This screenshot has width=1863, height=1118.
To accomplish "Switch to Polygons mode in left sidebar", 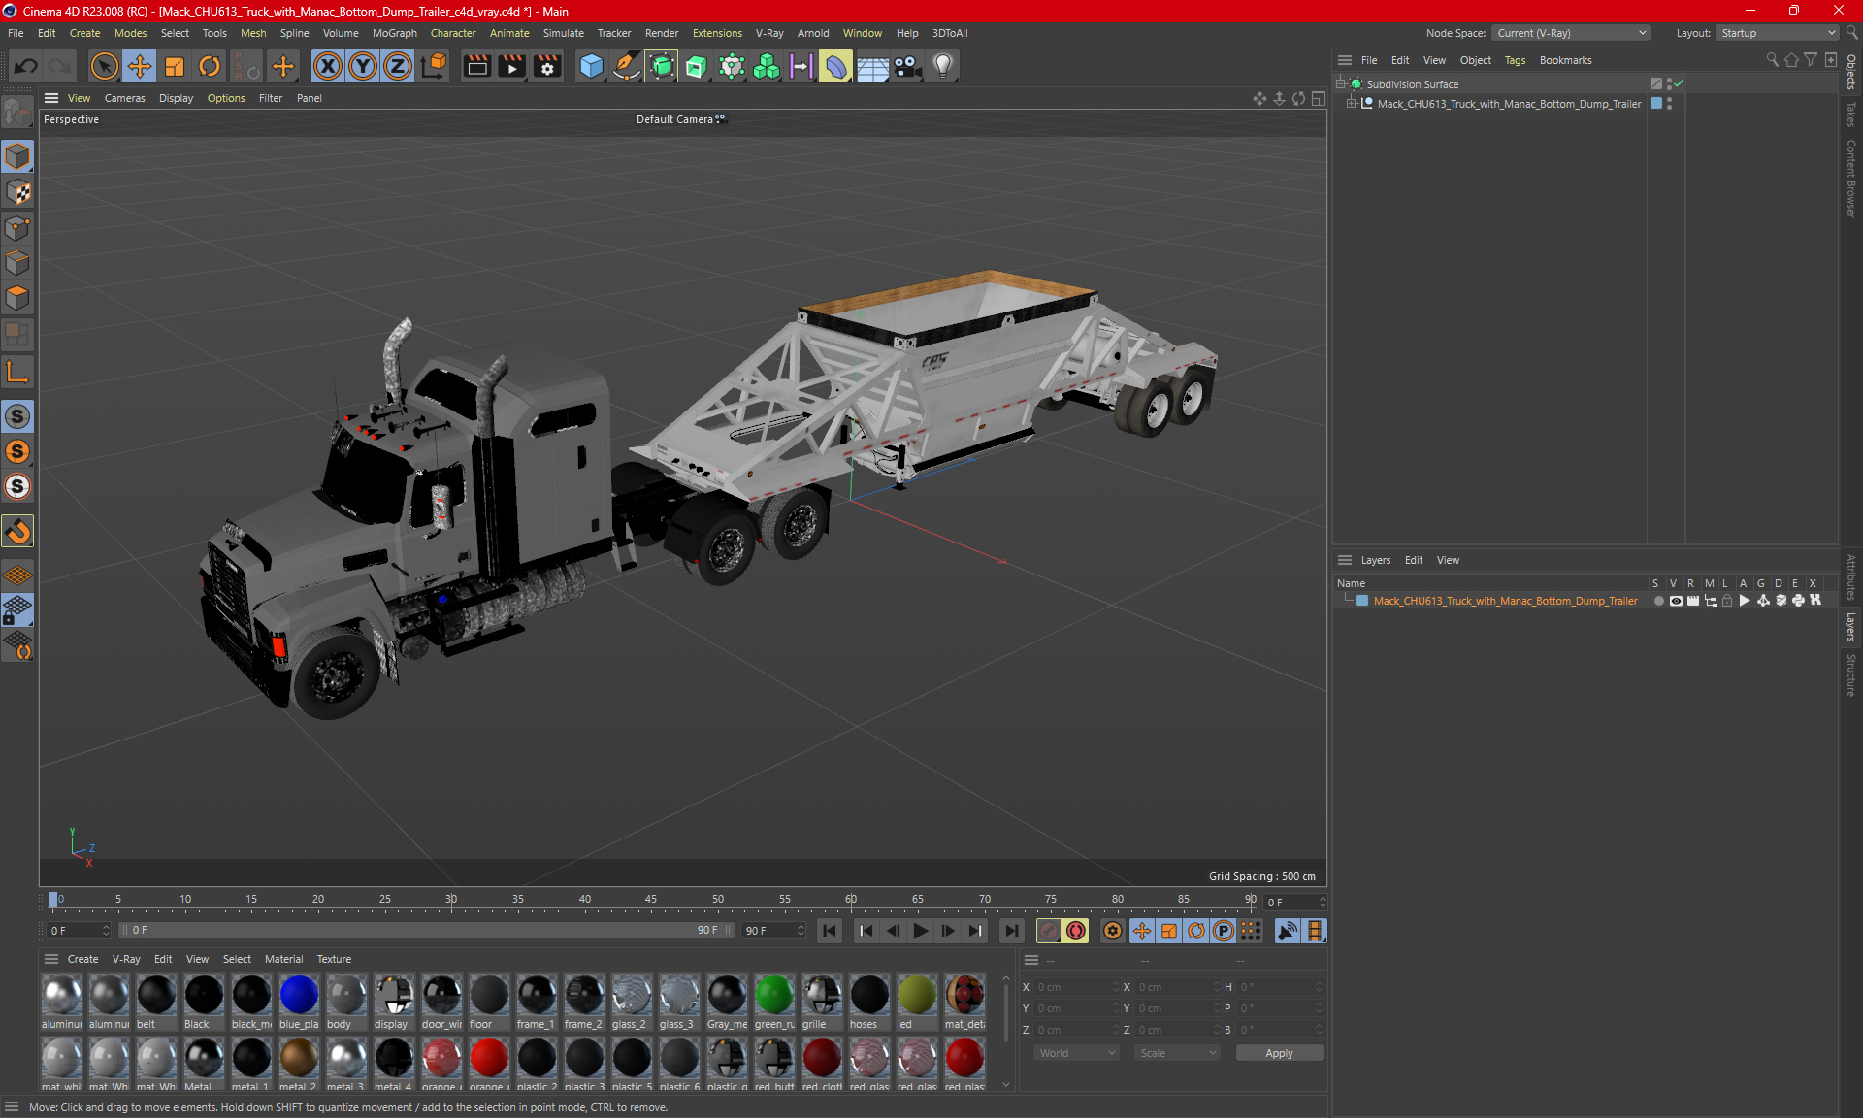I will (x=17, y=298).
